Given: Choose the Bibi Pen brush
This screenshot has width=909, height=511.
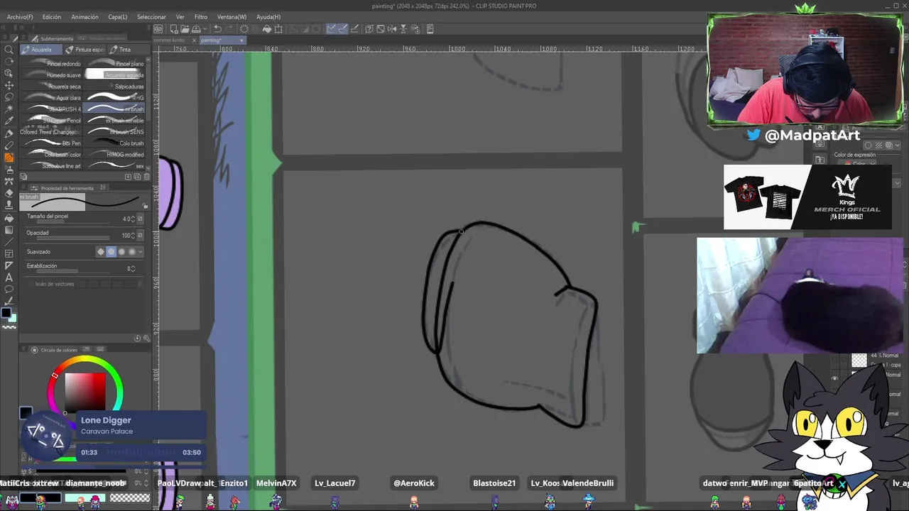Looking at the screenshot, I should 53,143.
